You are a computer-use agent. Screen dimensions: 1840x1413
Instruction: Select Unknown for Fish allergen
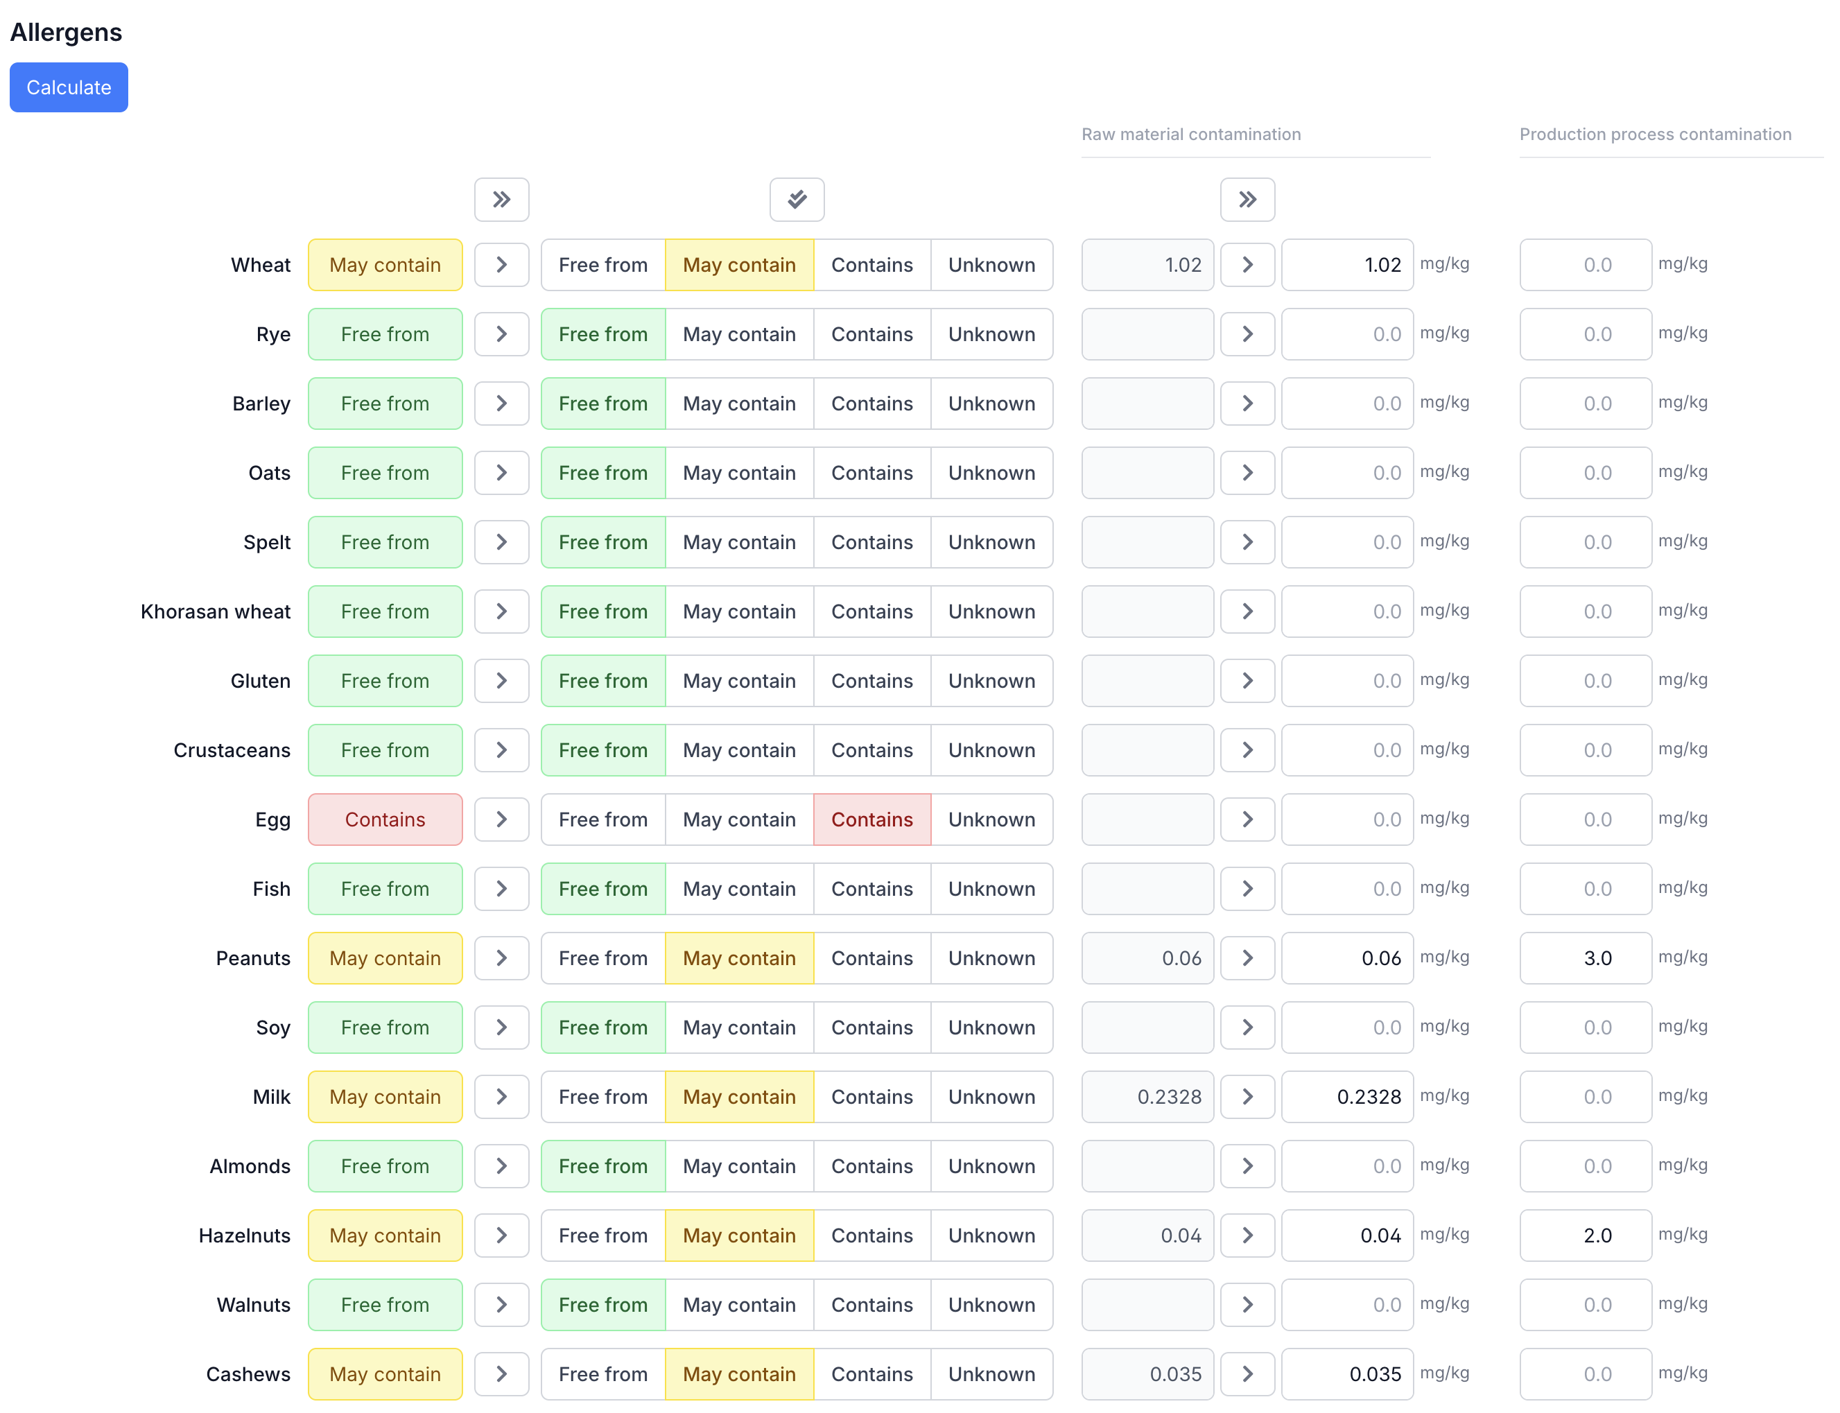(x=991, y=889)
